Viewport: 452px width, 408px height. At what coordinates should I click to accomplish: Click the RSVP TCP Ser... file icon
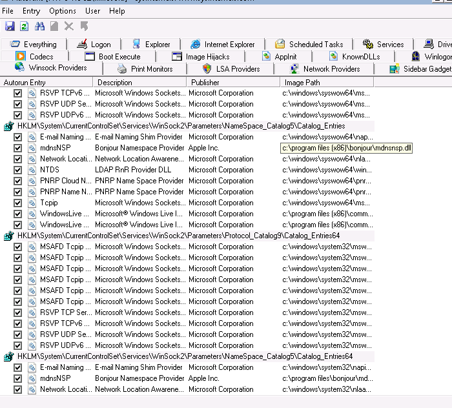[32, 312]
